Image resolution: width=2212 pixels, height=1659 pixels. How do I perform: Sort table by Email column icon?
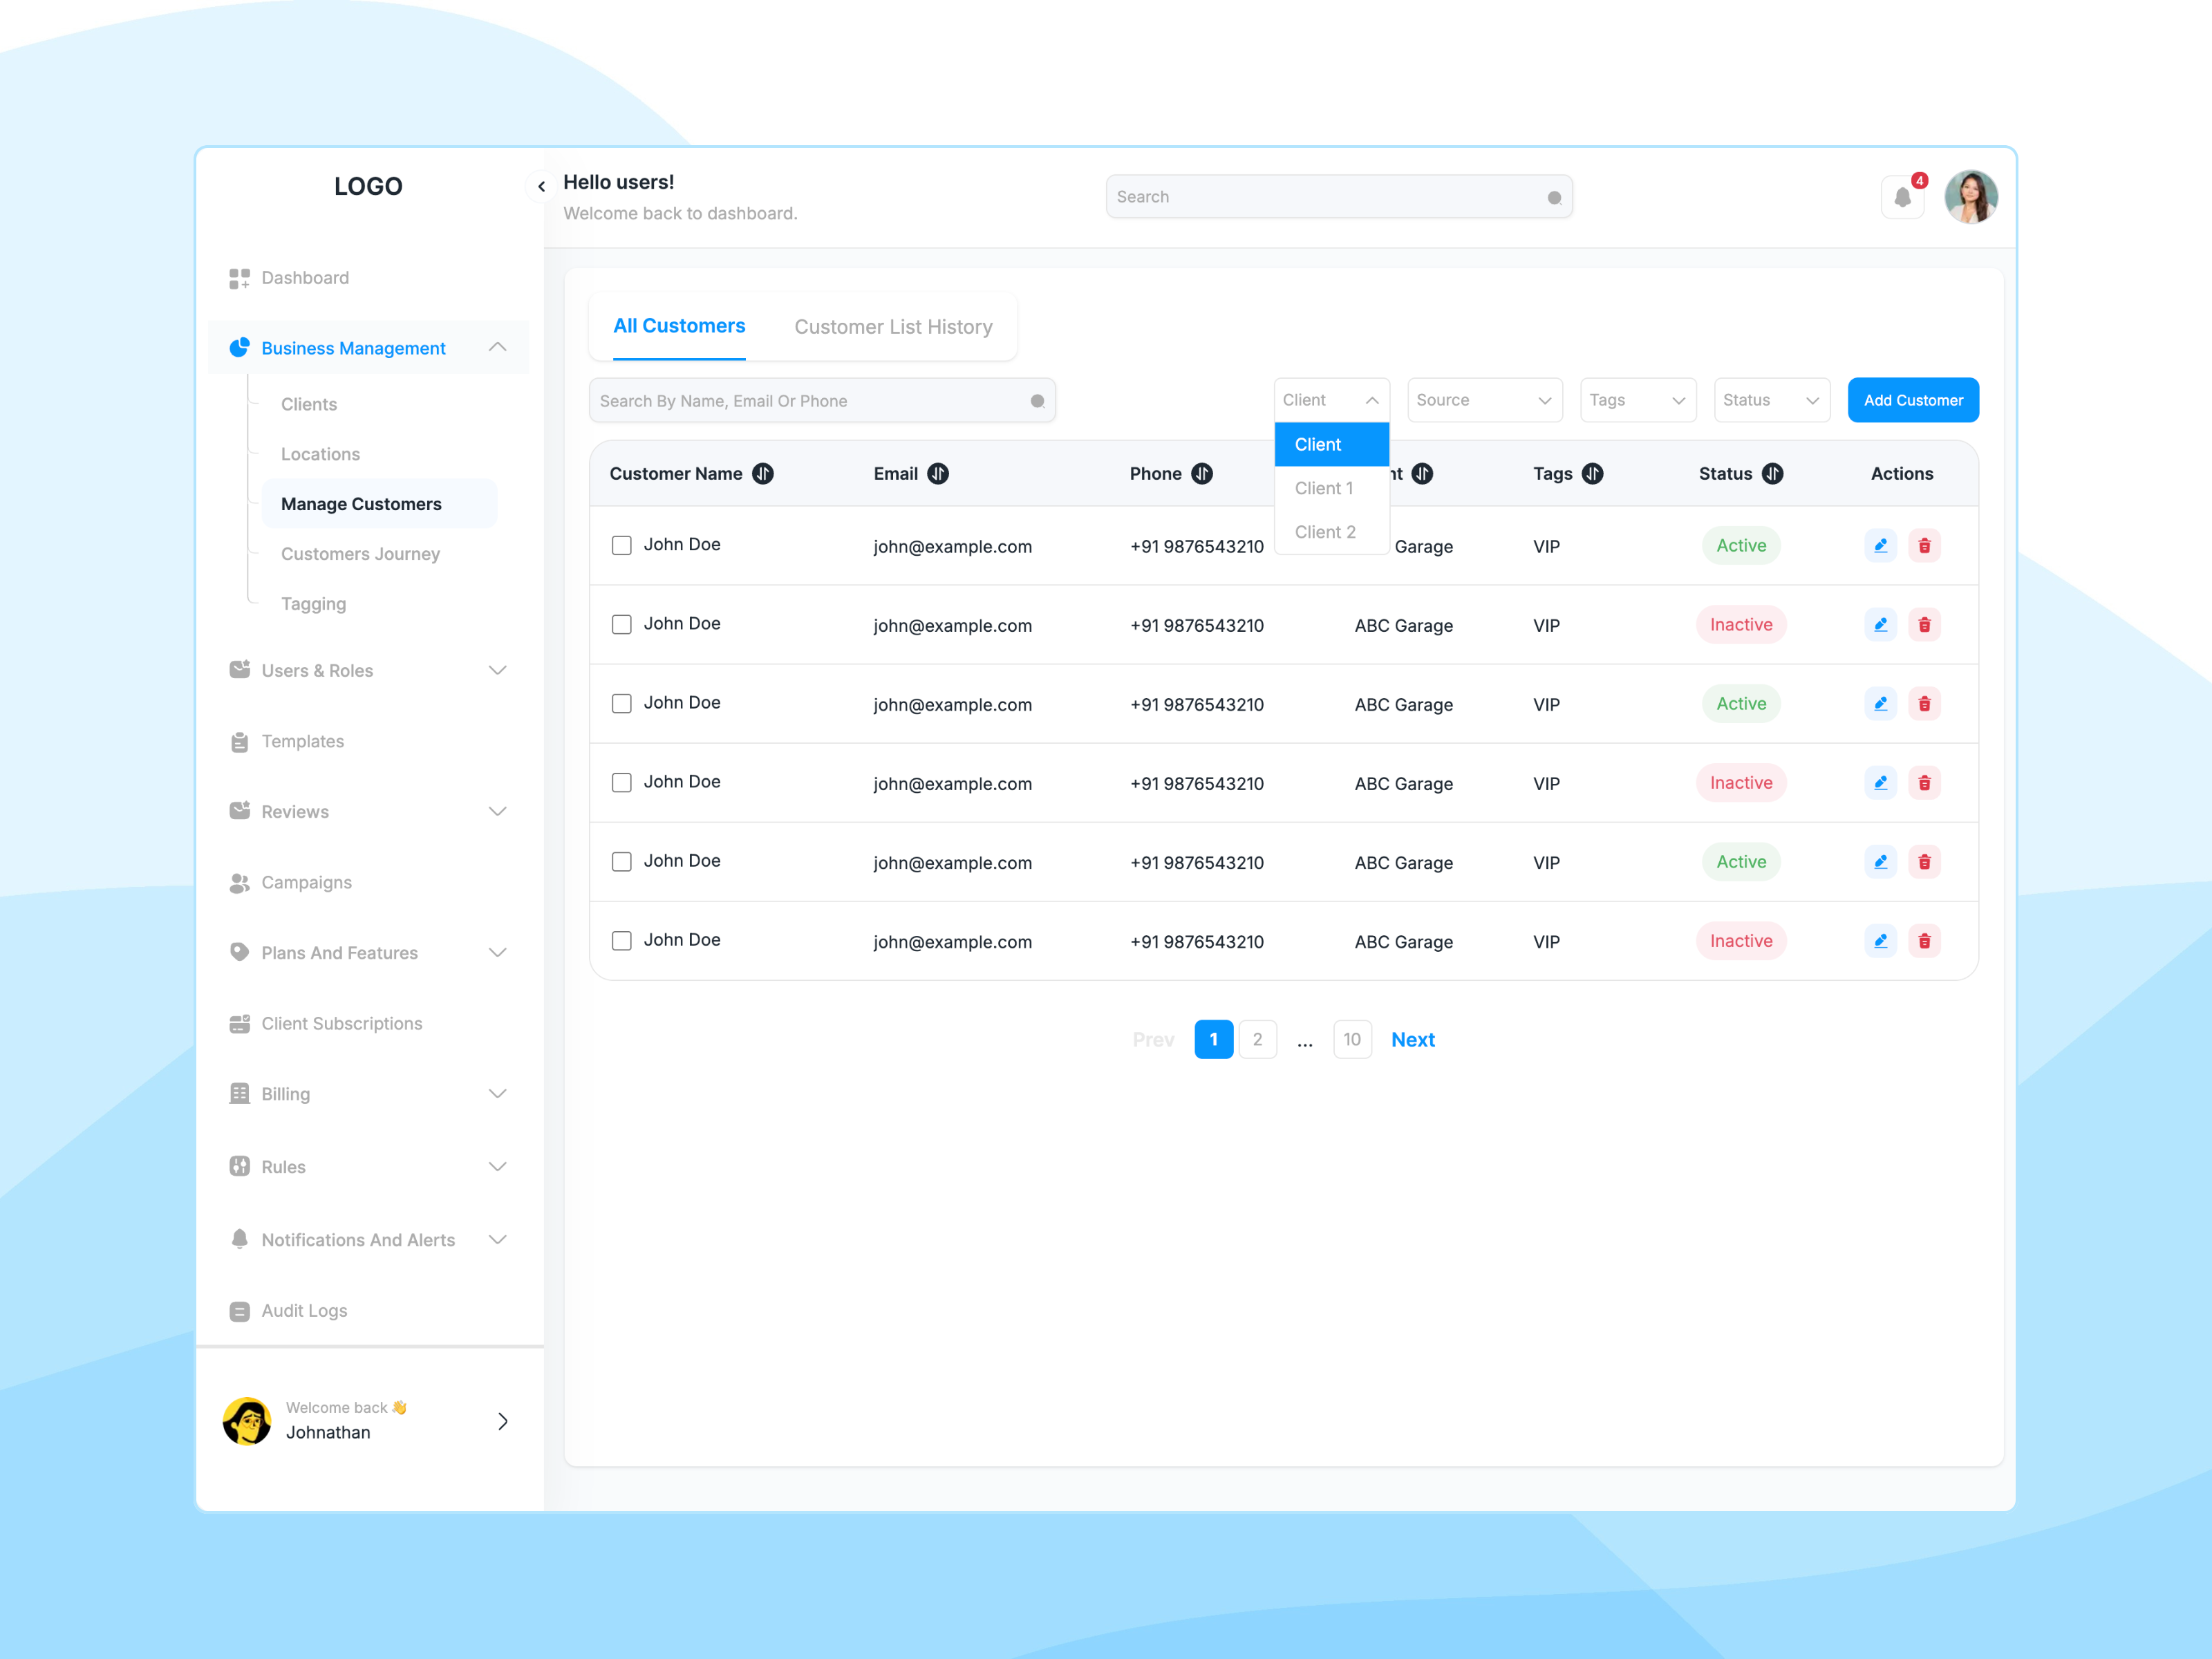click(x=938, y=474)
